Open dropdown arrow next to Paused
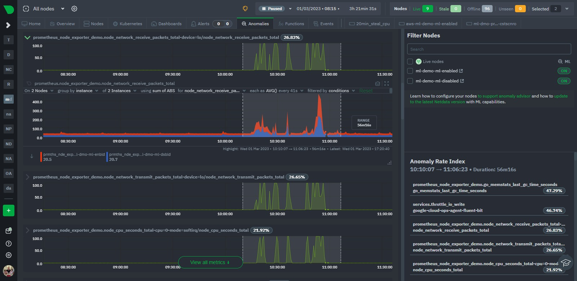The image size is (577, 281). (290, 9)
